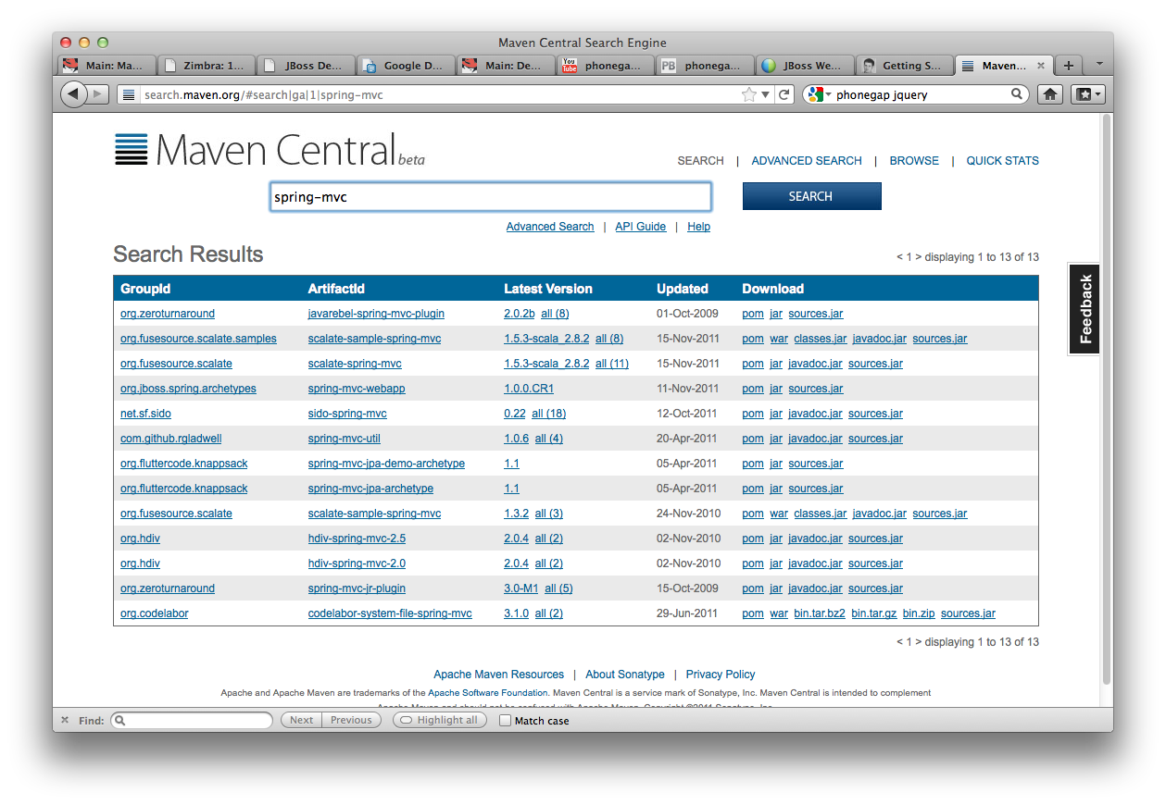Open bookmarks button dropdown arrow
This screenshot has width=1166, height=805.
[x=1098, y=94]
